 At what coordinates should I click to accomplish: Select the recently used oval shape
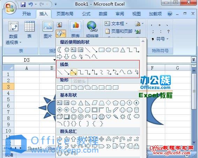point(109,50)
